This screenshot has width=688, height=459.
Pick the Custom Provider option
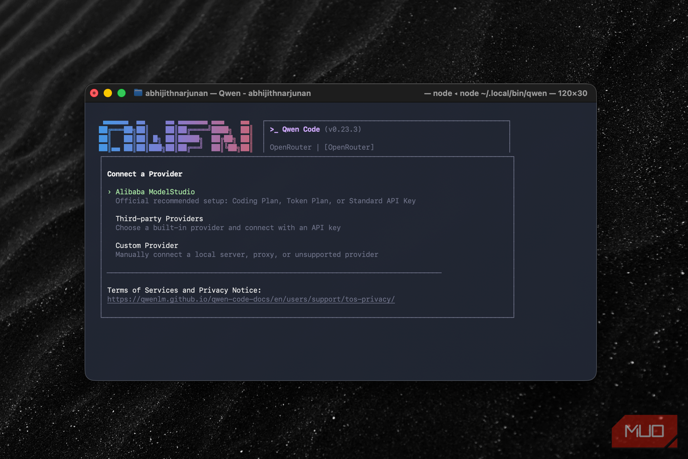coord(147,245)
